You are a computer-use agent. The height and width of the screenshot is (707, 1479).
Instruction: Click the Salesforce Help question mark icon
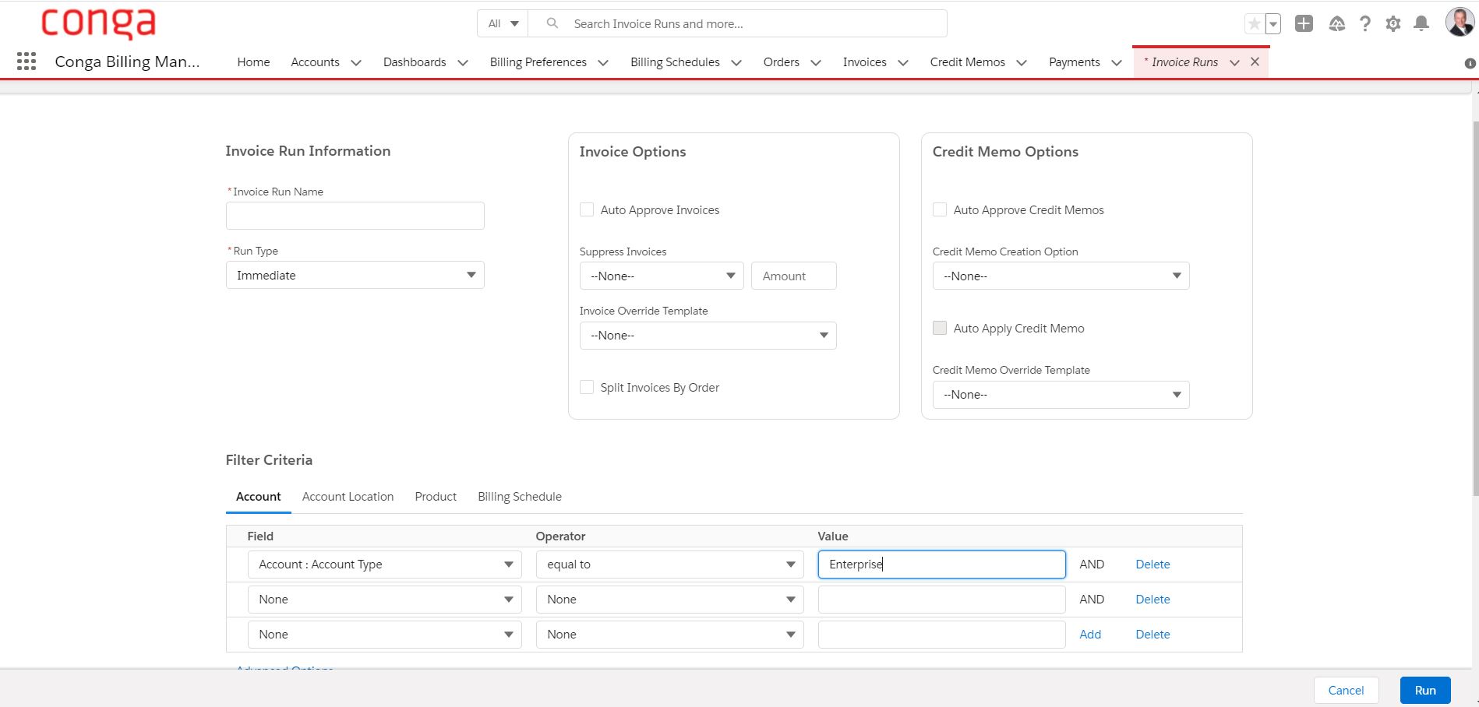pyautogui.click(x=1364, y=24)
